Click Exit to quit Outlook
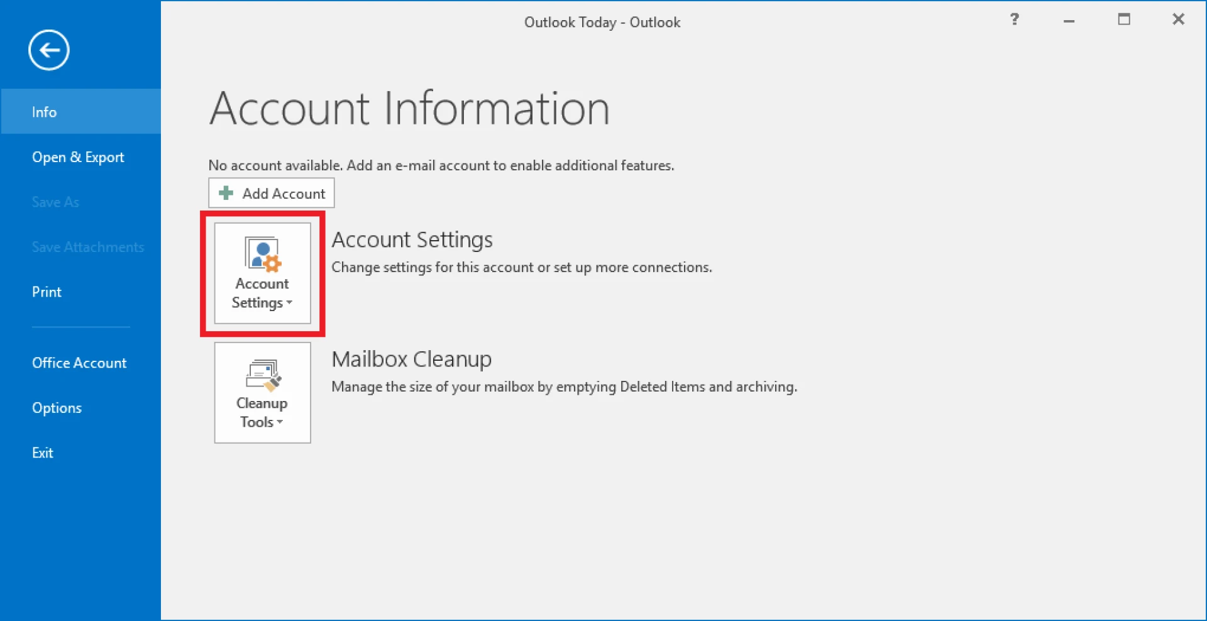 [43, 453]
